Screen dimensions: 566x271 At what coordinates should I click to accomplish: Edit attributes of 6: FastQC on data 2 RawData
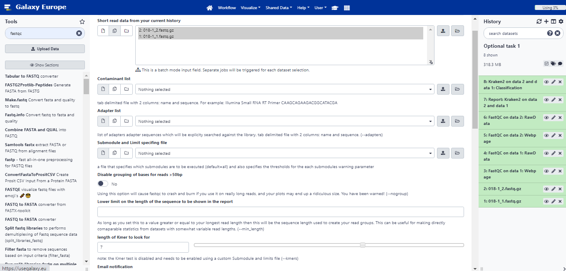coord(554,117)
